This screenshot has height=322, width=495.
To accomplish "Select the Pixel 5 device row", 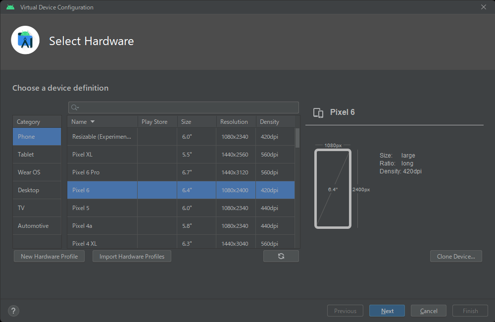I will [x=181, y=208].
